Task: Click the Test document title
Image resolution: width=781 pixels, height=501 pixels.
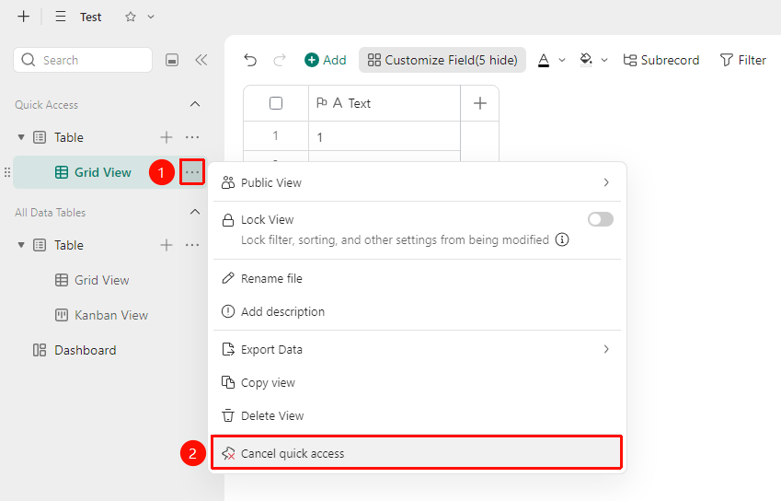Action: click(x=91, y=17)
